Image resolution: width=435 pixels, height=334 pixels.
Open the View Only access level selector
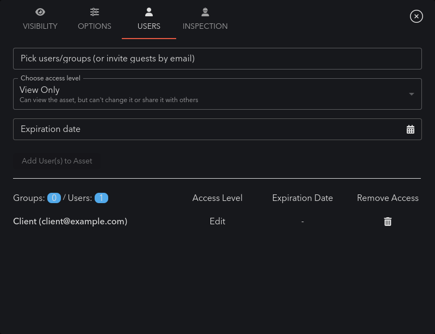tap(217, 94)
